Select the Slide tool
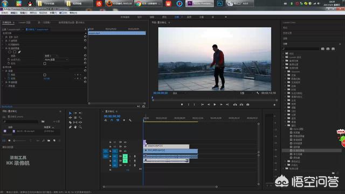The width and height of the screenshot is (345, 194). click(80, 122)
